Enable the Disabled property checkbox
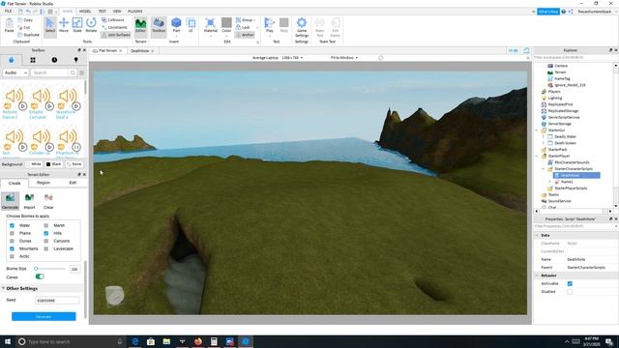 [x=570, y=292]
